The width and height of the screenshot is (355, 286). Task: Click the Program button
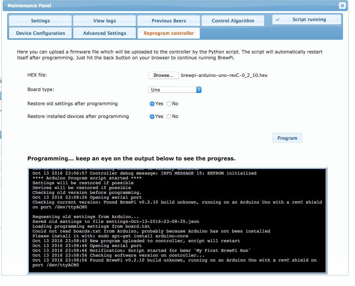[287, 138]
